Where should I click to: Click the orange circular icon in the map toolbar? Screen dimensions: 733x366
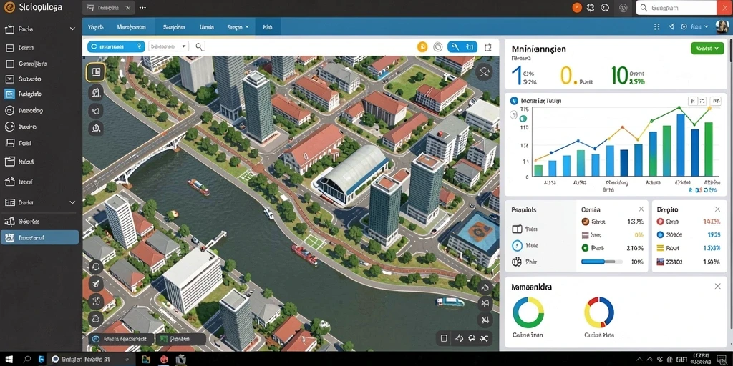click(x=422, y=46)
